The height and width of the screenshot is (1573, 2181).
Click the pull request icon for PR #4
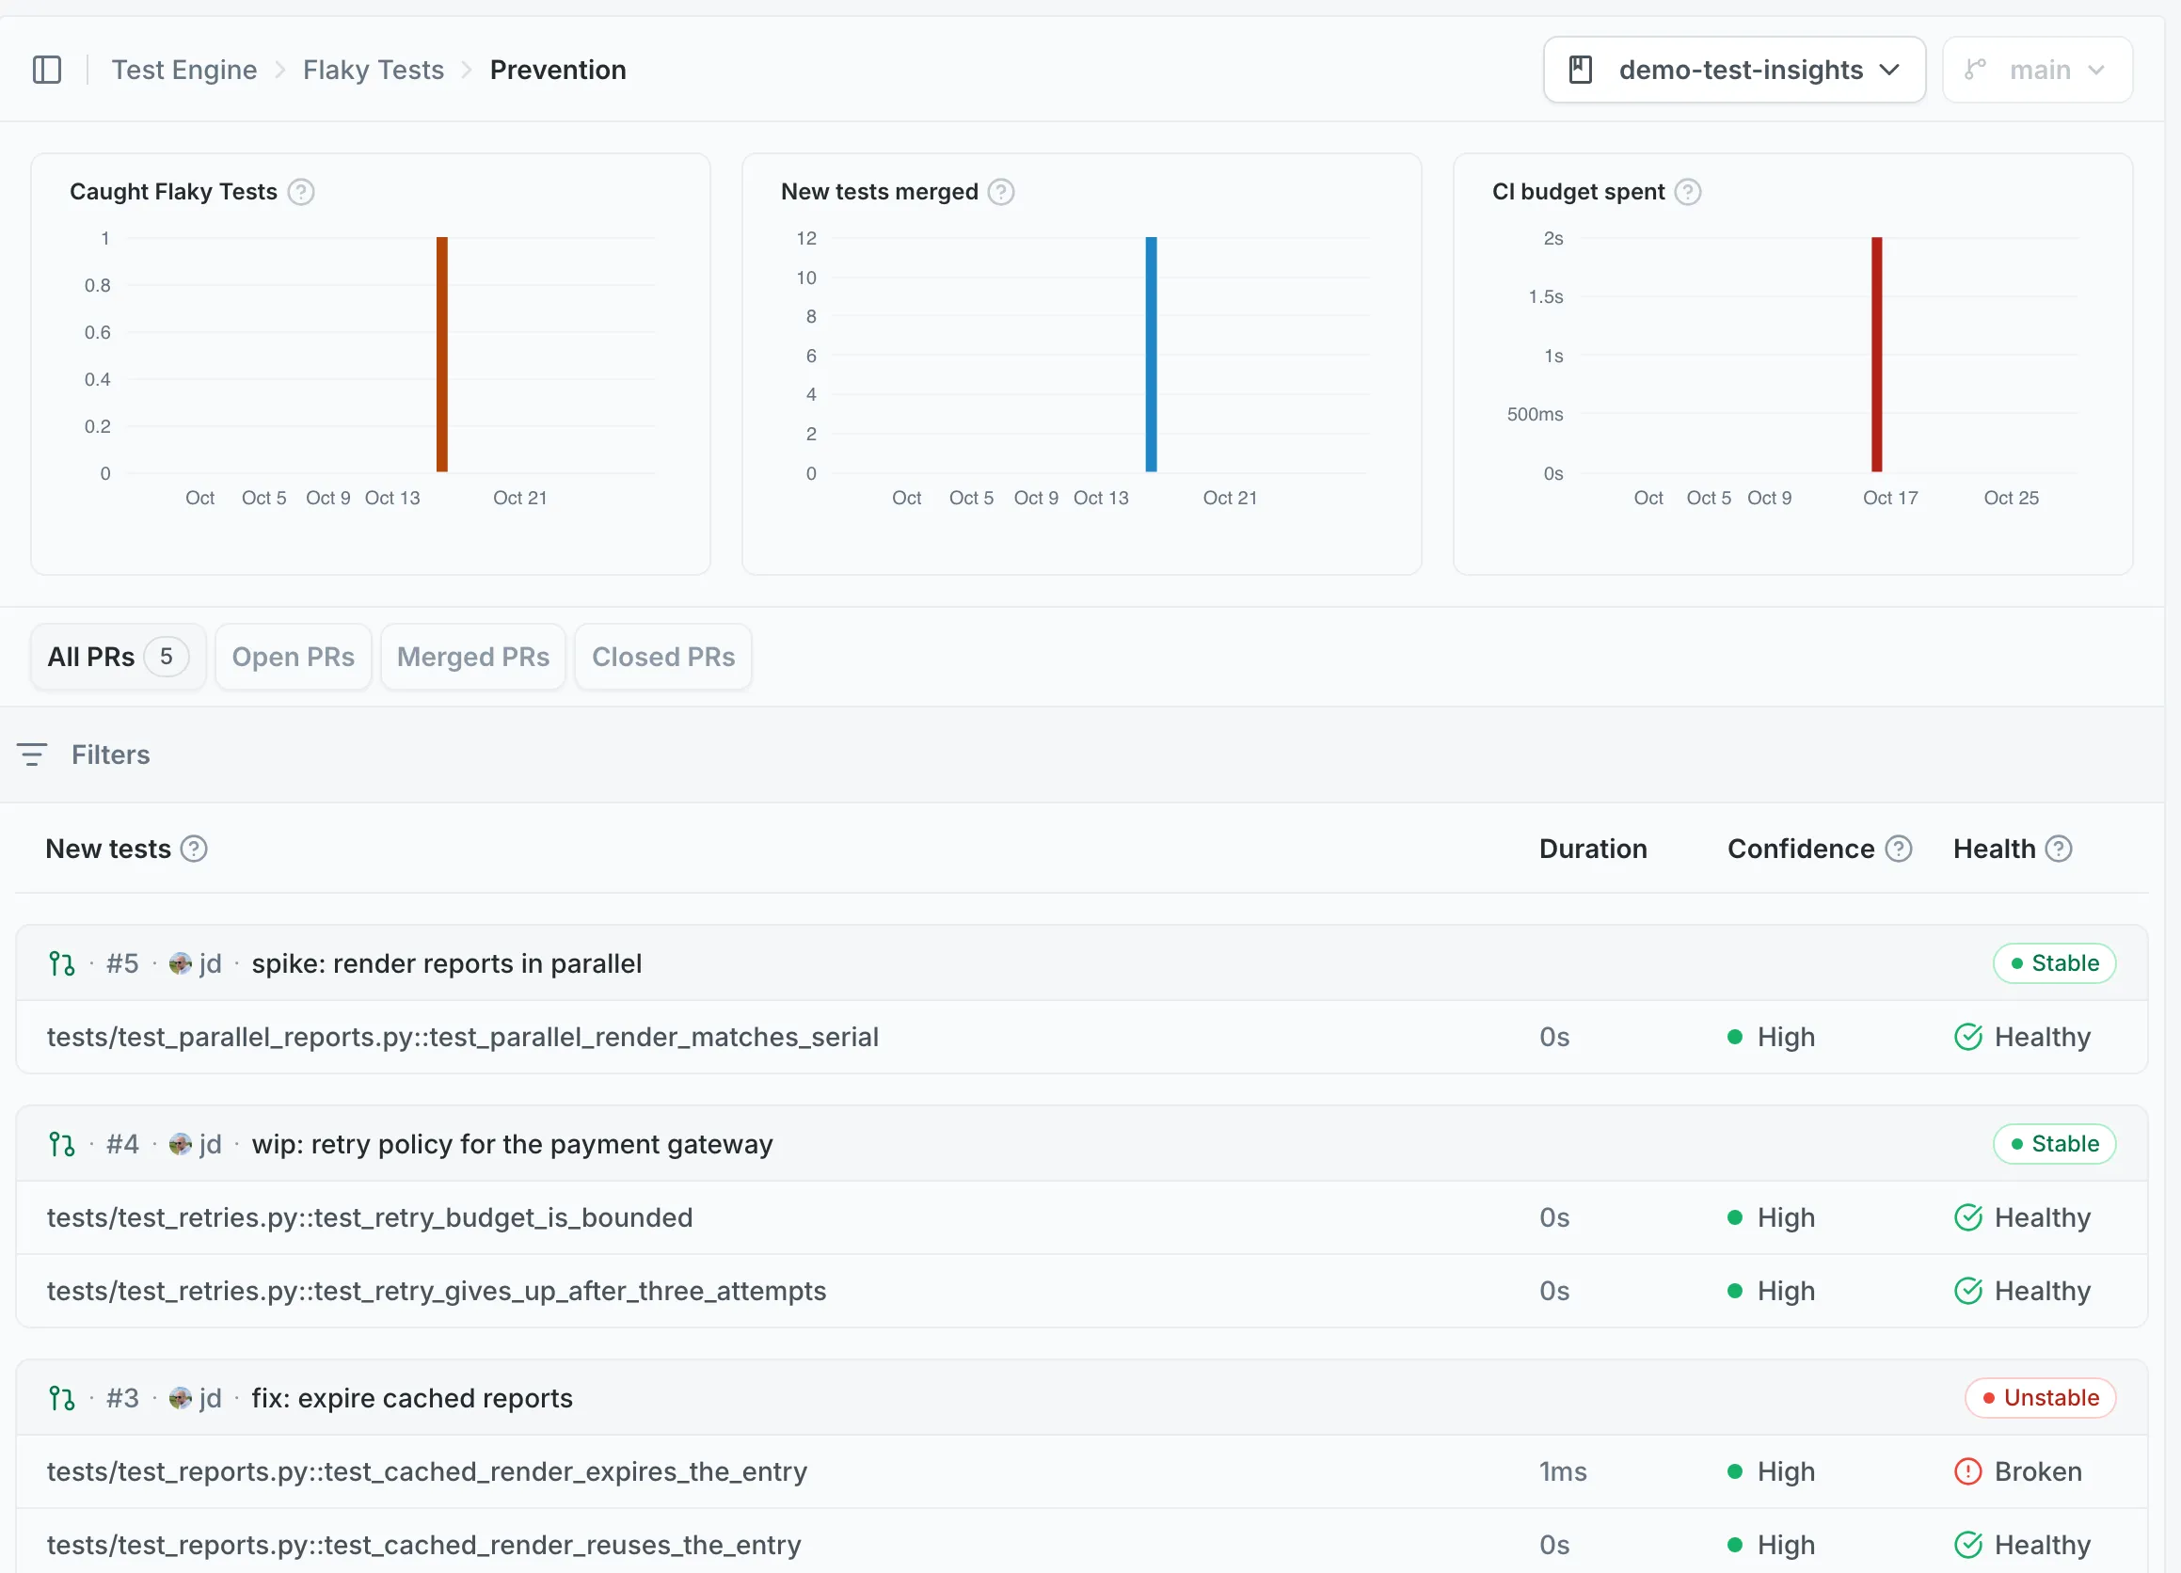tap(61, 1144)
